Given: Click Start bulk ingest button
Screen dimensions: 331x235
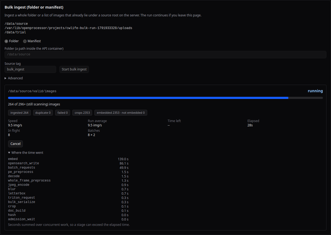Looking at the screenshot, I should point(74,69).
